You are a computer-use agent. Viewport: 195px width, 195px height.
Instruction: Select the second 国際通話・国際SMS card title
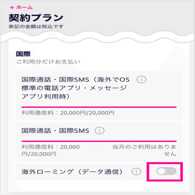[x=55, y=131]
